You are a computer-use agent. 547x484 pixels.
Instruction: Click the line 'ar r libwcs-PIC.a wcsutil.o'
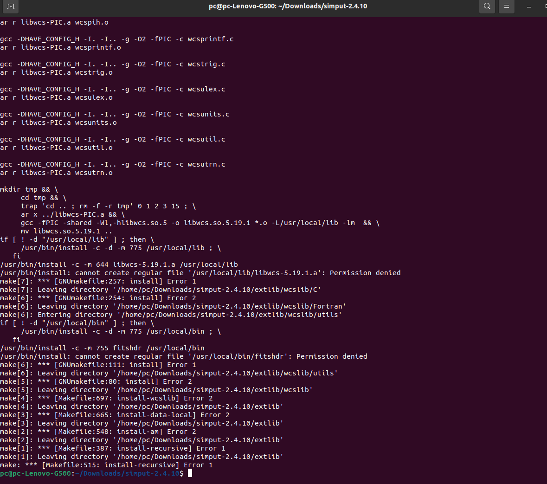click(x=56, y=148)
